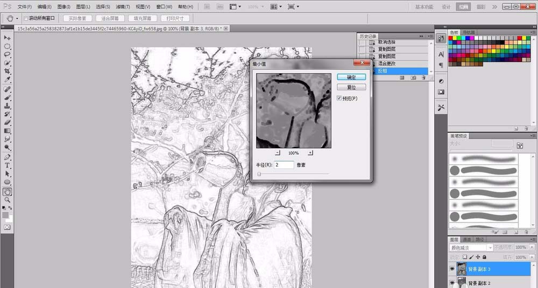The height and width of the screenshot is (288, 538).
Task: Open the blend mode dropdown 颜色减淡
Action: pos(471,248)
